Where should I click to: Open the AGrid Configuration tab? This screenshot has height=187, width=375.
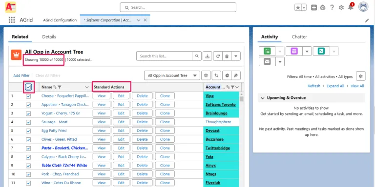[60, 20]
